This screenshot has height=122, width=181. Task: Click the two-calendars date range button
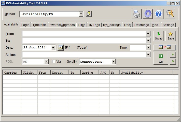click(165, 47)
